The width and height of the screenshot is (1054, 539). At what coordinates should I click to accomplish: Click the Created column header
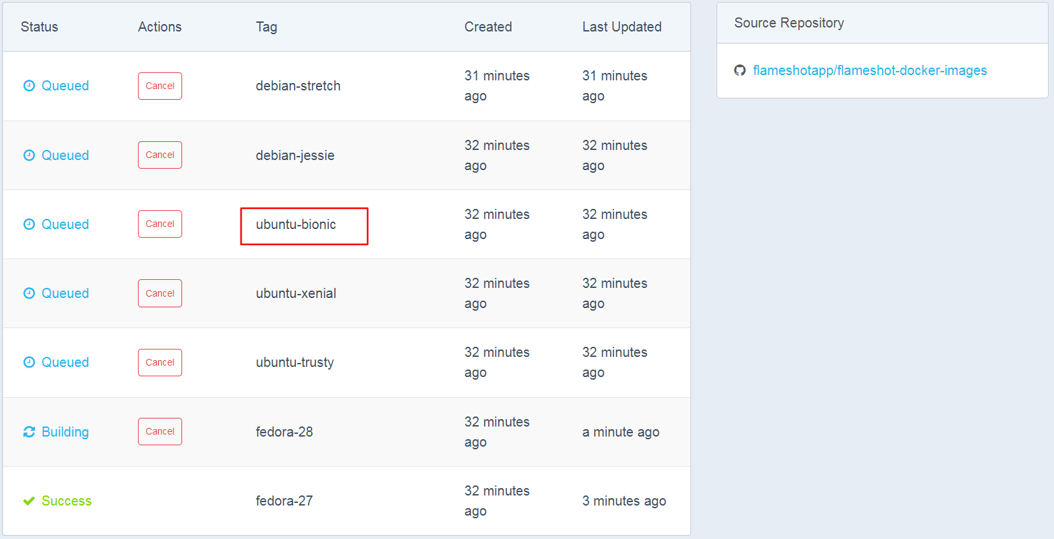tap(488, 27)
